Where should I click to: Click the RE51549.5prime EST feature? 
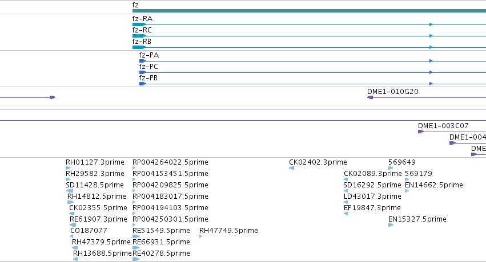point(136,236)
